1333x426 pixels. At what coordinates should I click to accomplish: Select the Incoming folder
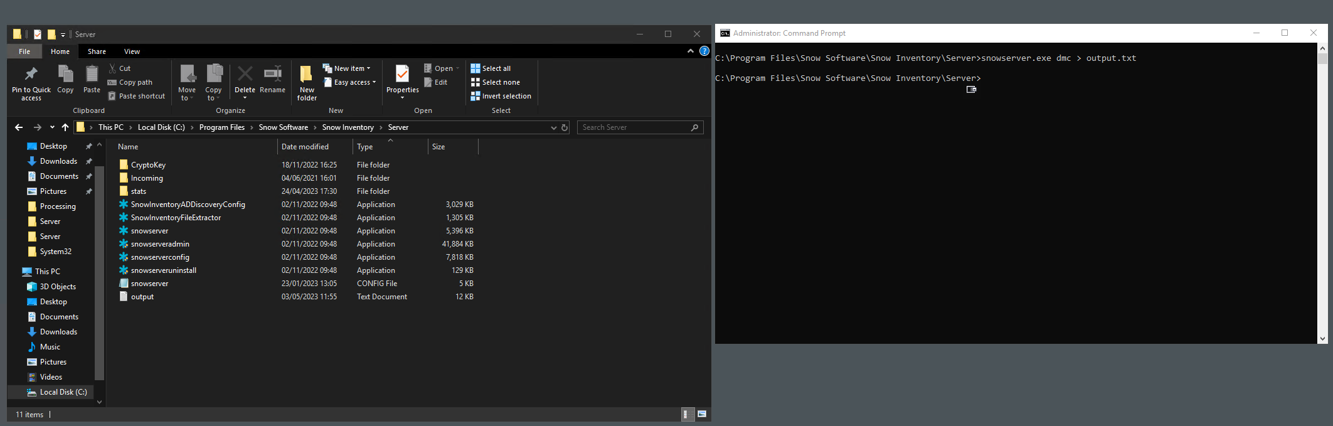click(147, 178)
